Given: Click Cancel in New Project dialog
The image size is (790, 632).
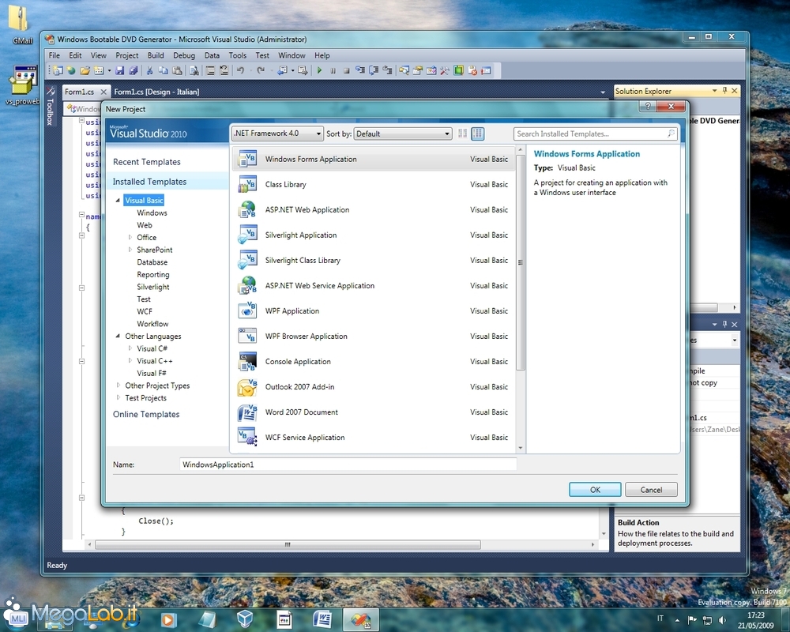Looking at the screenshot, I should click(651, 489).
